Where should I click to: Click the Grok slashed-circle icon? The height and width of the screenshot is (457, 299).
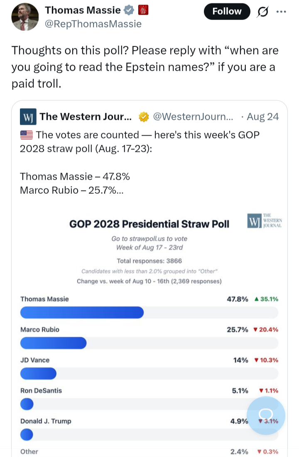(x=263, y=12)
